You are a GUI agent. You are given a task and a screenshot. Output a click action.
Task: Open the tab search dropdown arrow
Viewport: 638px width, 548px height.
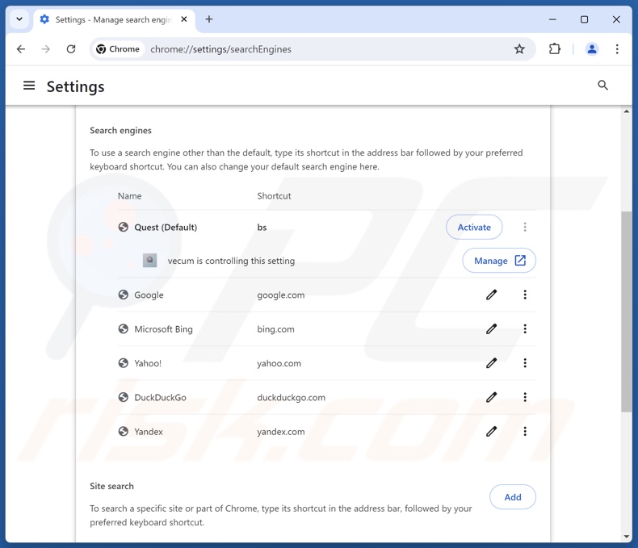pos(19,19)
